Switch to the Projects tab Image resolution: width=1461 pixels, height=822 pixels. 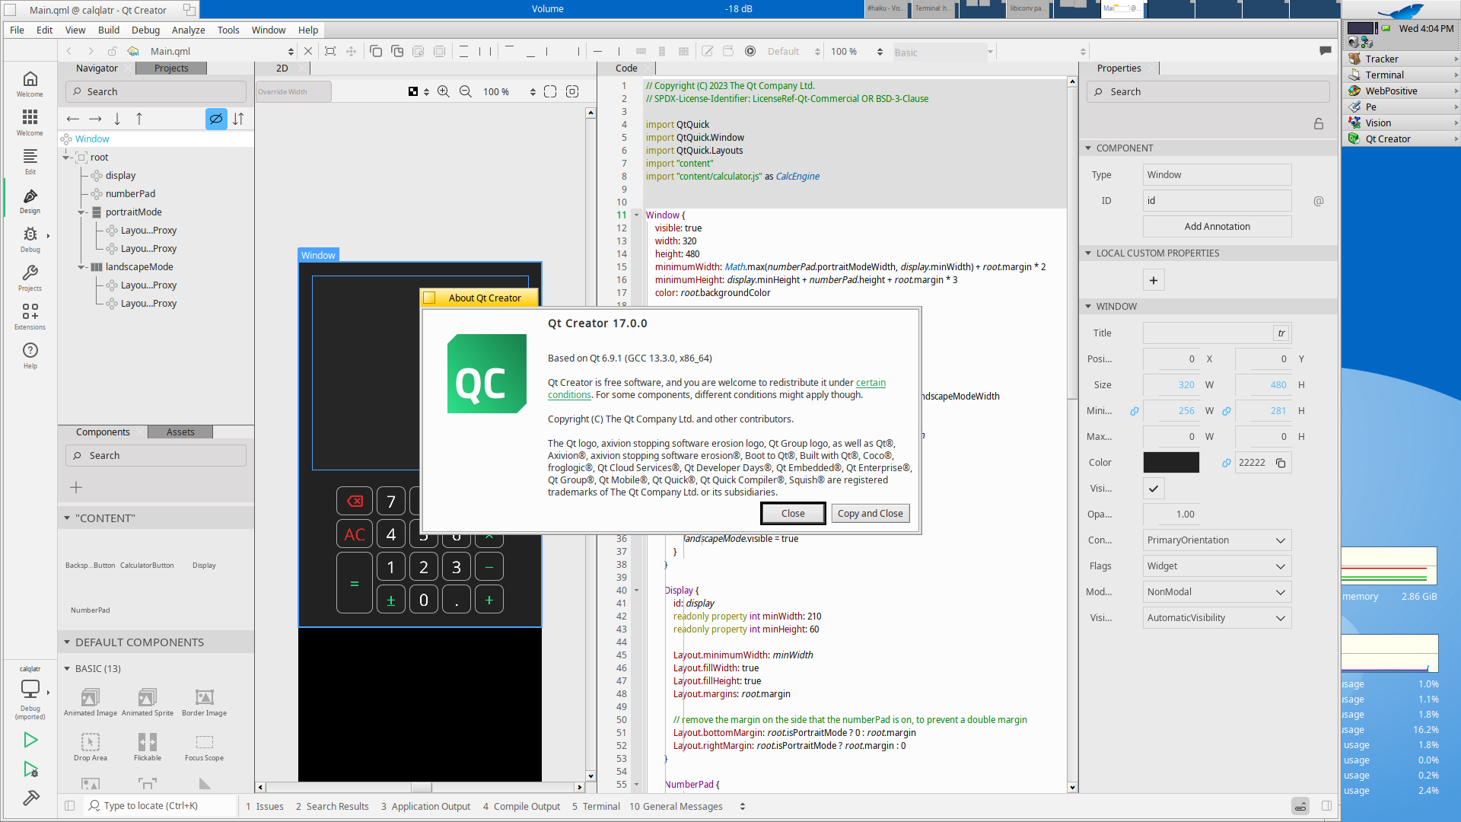(171, 68)
